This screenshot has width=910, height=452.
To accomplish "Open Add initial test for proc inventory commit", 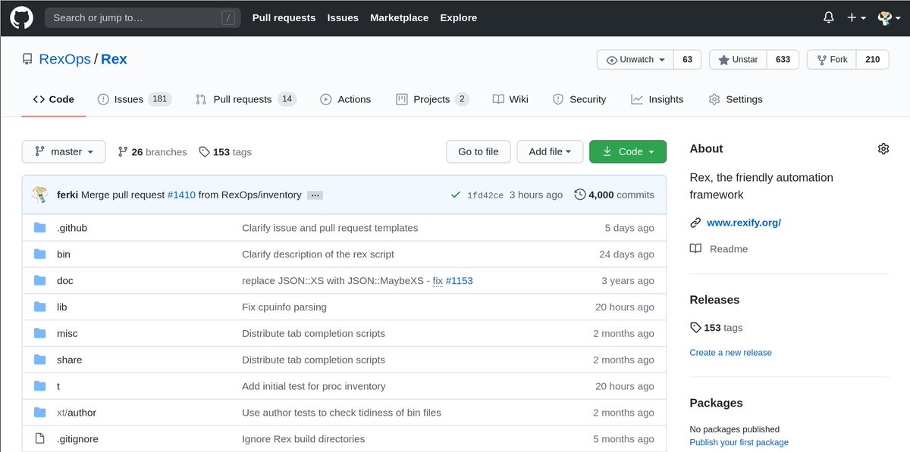I will (x=314, y=386).
